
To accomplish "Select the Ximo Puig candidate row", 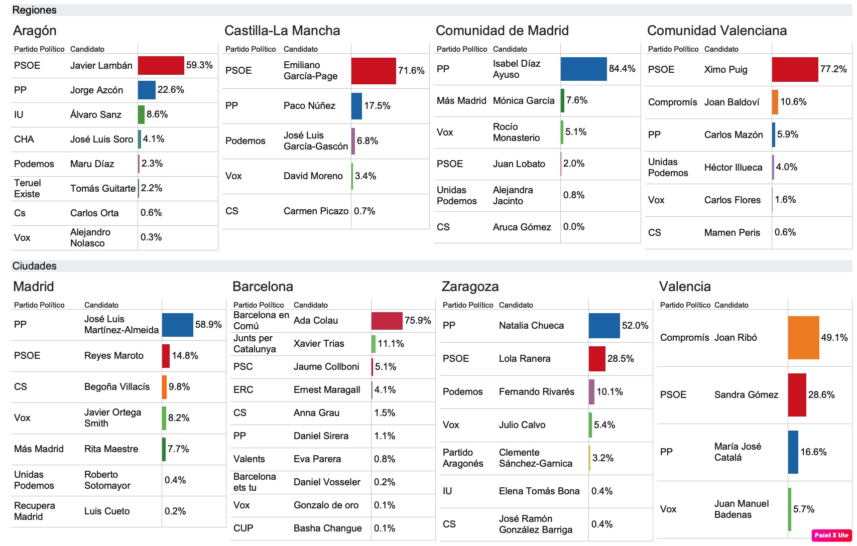I will [x=749, y=70].
